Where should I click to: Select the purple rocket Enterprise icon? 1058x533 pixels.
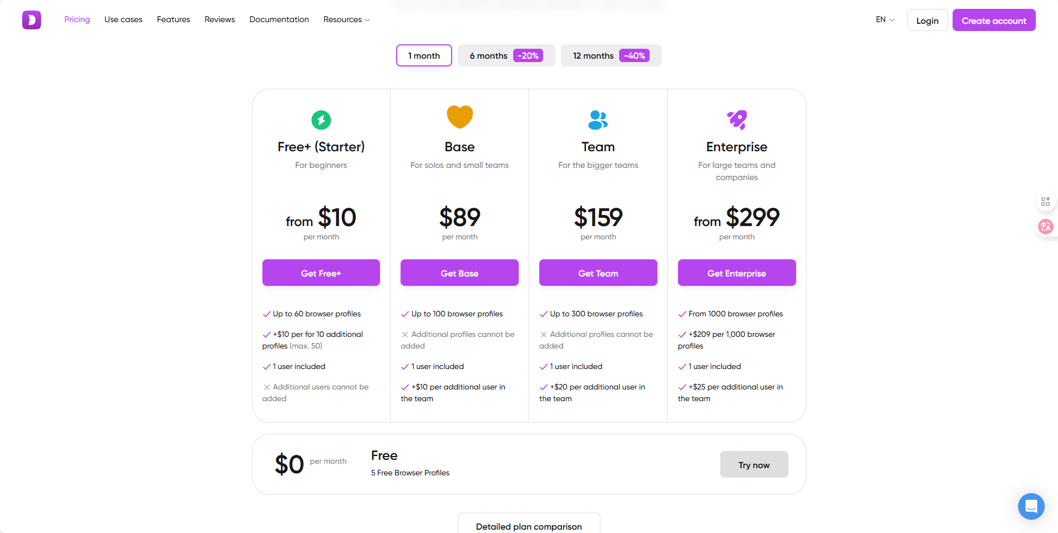[736, 120]
